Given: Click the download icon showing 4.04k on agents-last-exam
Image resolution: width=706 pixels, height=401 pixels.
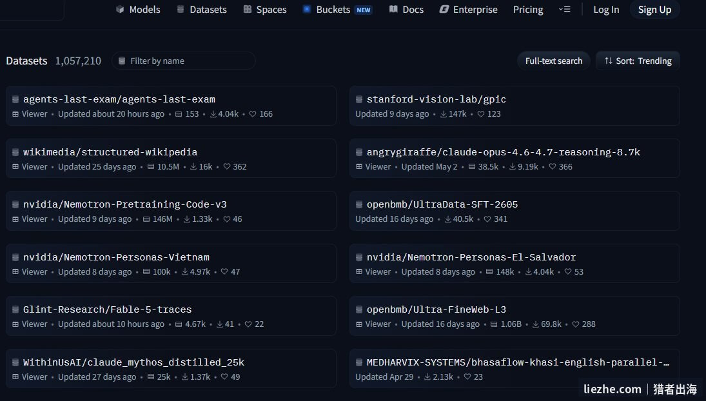Looking at the screenshot, I should point(213,114).
